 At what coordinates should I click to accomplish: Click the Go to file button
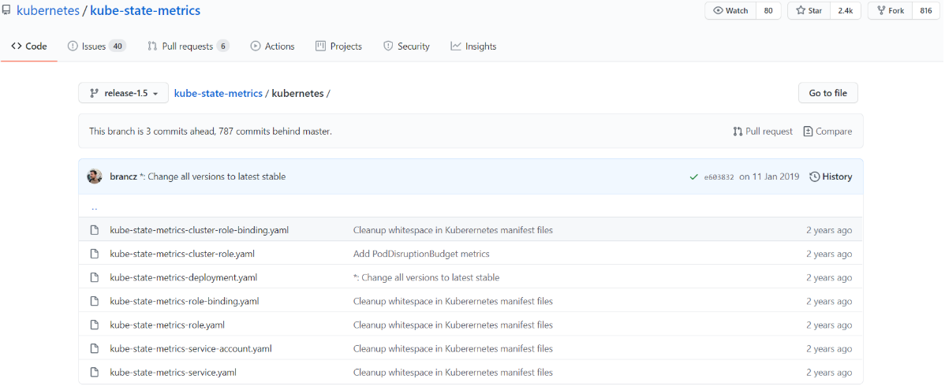pyautogui.click(x=827, y=93)
